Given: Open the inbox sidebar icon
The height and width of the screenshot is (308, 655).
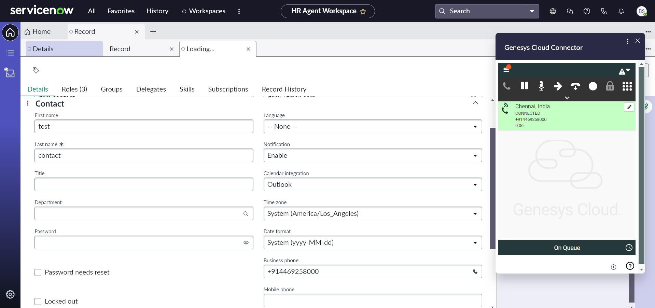Looking at the screenshot, I should 10,72.
